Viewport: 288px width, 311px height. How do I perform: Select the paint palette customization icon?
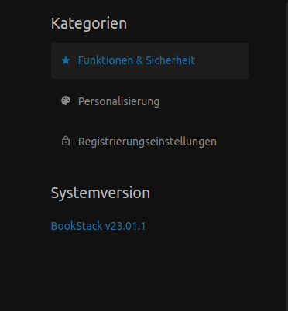coord(66,101)
